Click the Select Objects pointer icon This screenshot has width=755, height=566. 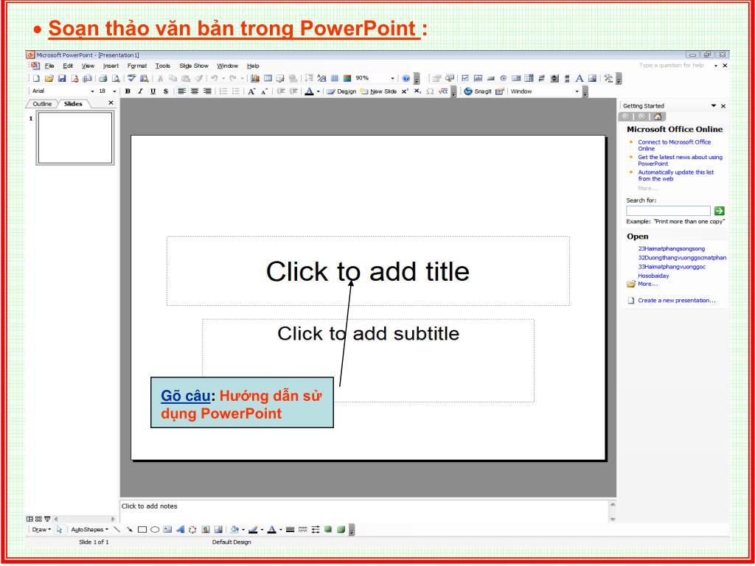pos(59,529)
